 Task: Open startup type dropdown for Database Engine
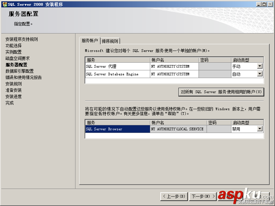pos(260,74)
